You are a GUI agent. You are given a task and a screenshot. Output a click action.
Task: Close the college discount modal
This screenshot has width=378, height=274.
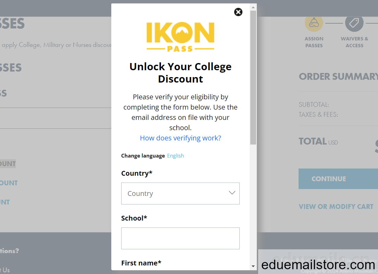(x=238, y=12)
